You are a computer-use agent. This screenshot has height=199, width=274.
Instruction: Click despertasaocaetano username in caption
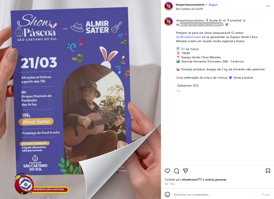(190, 20)
